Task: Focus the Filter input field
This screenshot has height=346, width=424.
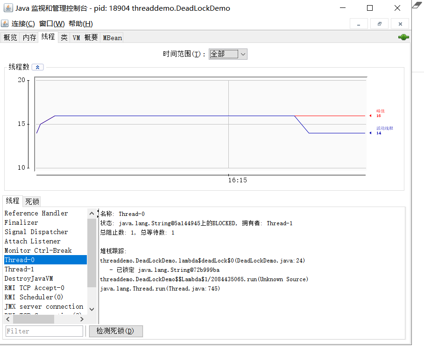Action: (x=44, y=331)
